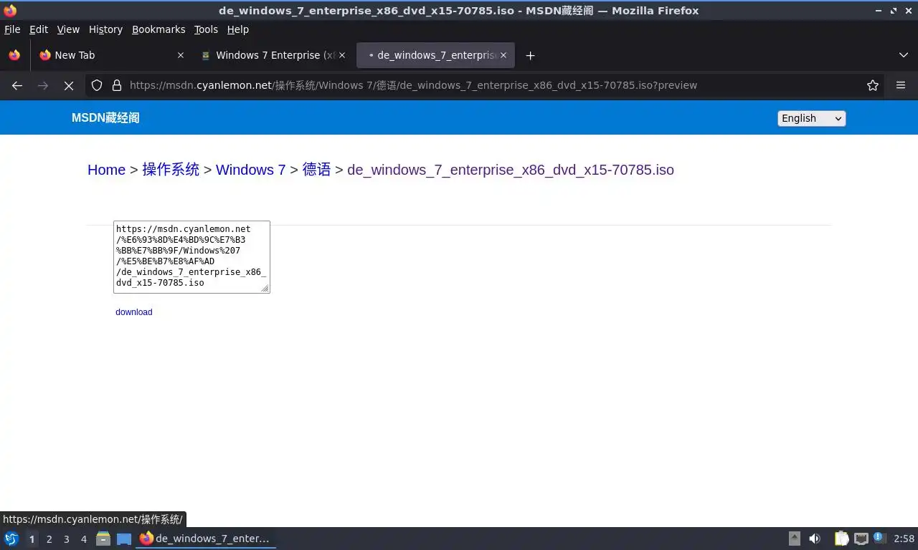The image size is (918, 550).
Task: Expand the list all tabs chevron
Action: (904, 55)
